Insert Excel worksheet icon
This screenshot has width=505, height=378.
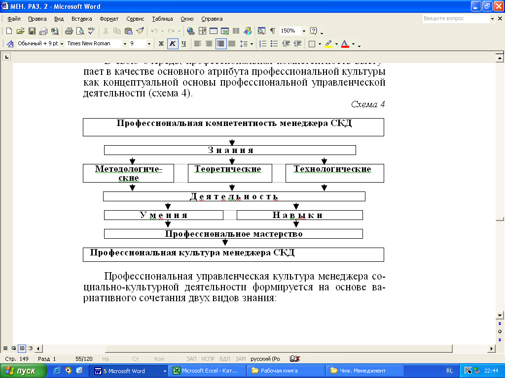tap(225, 31)
